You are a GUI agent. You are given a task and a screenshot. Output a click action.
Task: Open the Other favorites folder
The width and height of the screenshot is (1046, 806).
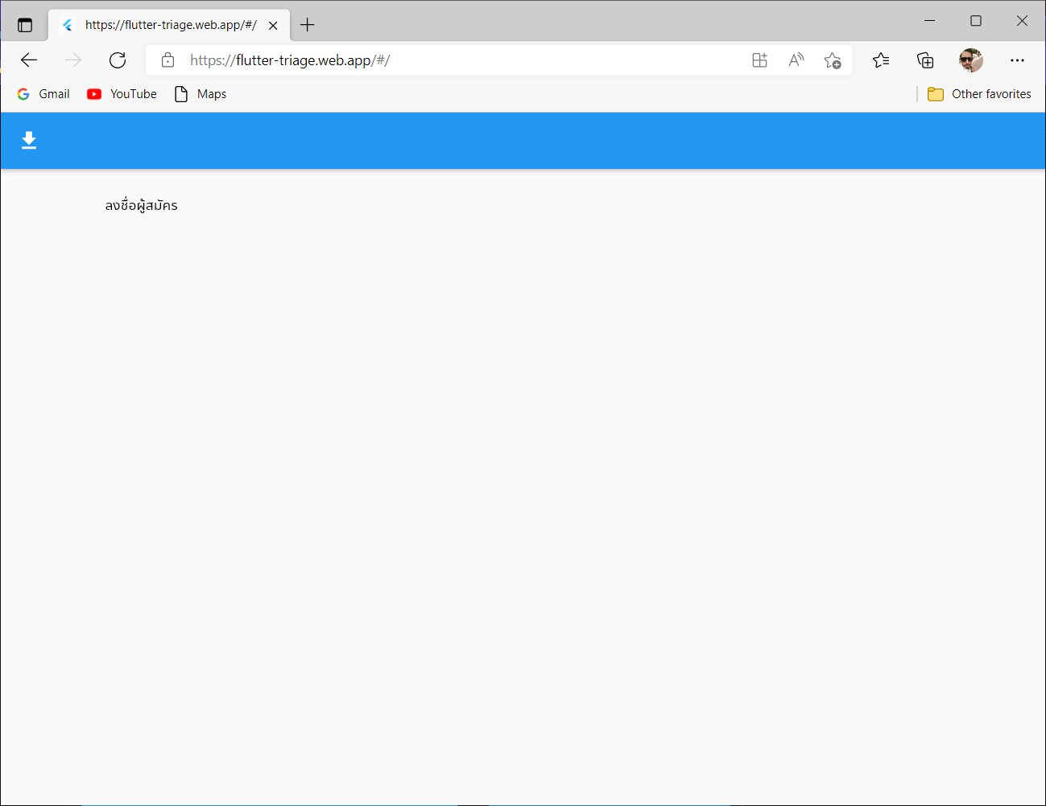(979, 94)
